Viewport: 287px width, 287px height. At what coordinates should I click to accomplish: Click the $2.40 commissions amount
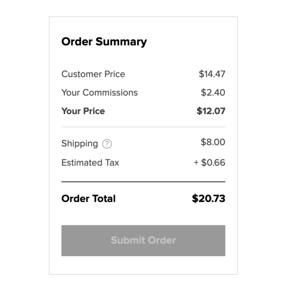[213, 93]
